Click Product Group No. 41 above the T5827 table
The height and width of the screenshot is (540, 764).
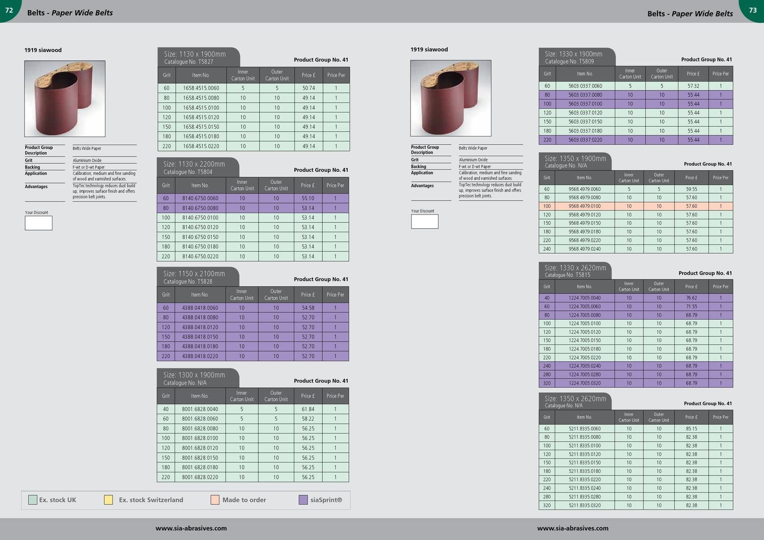pos(321,60)
